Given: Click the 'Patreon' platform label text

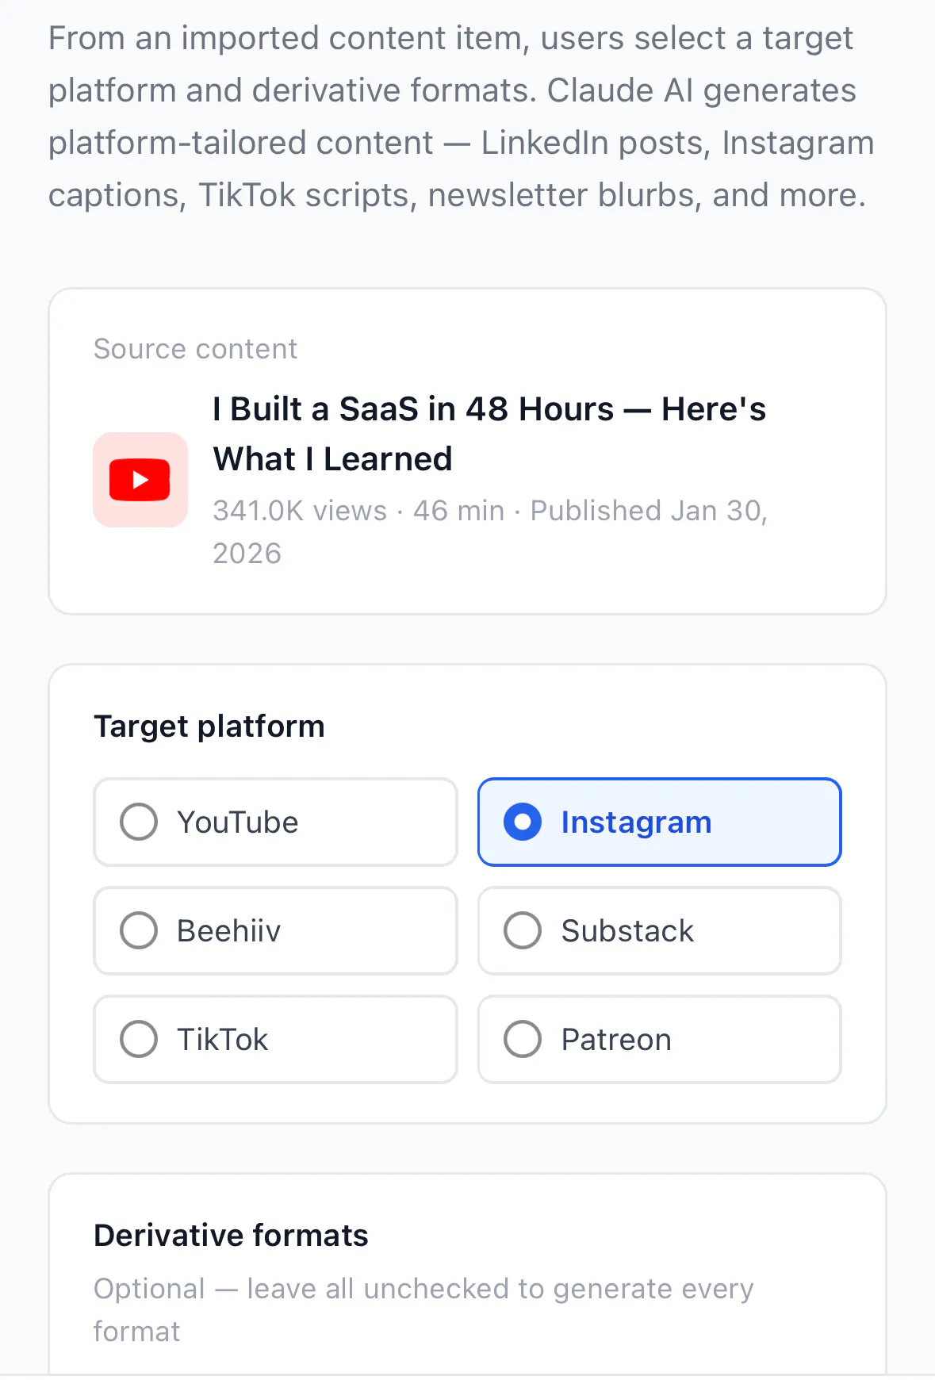Looking at the screenshot, I should [616, 1040].
